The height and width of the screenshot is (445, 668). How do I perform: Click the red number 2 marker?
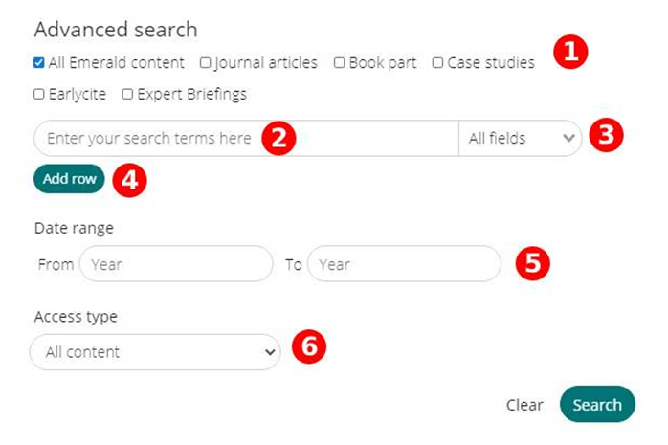point(278,138)
